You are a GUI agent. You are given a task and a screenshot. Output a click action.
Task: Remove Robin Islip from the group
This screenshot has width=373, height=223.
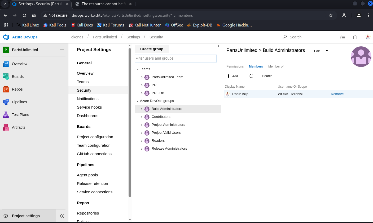(337, 94)
